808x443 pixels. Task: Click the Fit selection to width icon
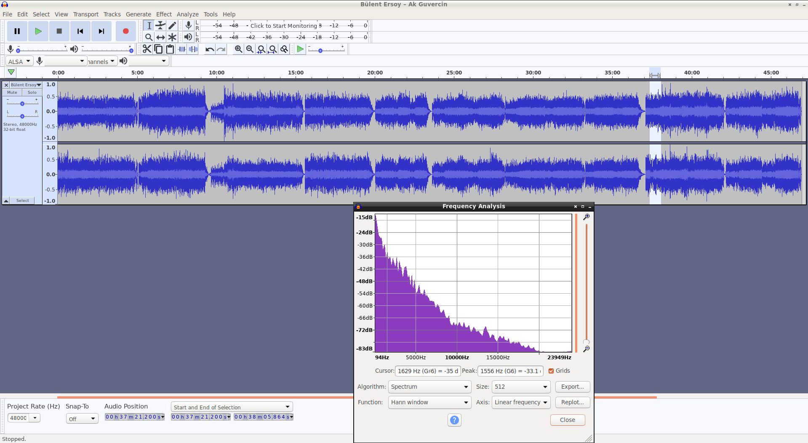261,49
